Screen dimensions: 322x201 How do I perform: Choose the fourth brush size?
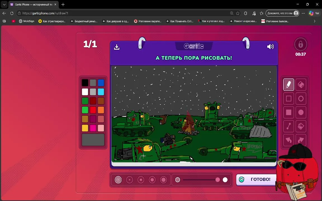pyautogui.click(x=152, y=180)
